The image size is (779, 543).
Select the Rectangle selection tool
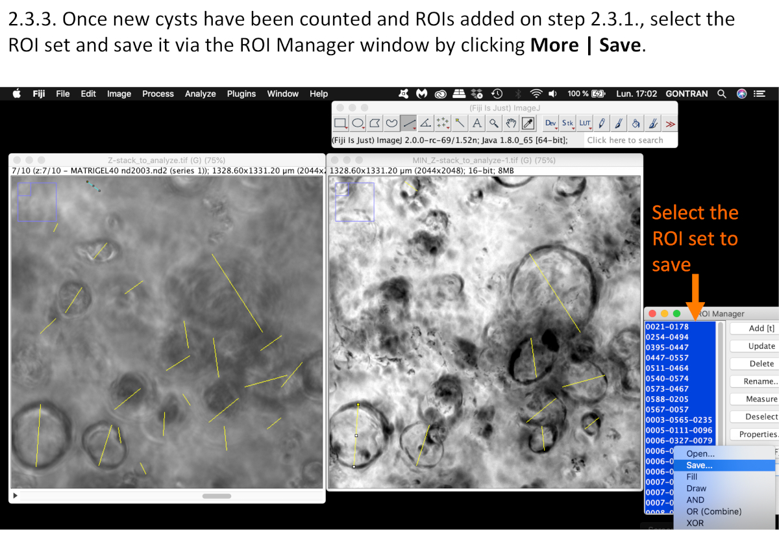click(341, 123)
